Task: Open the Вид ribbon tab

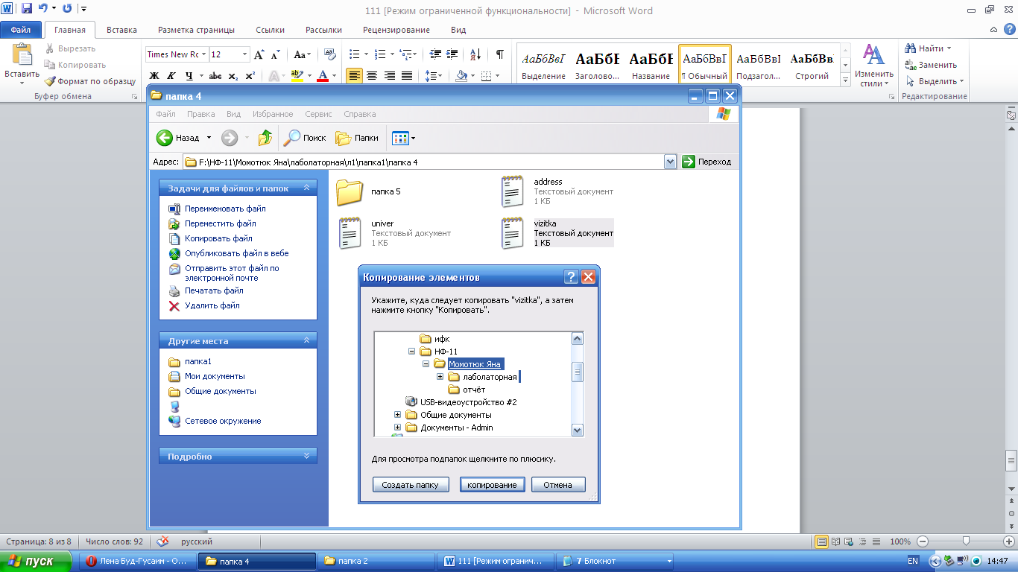Action: coord(458,31)
